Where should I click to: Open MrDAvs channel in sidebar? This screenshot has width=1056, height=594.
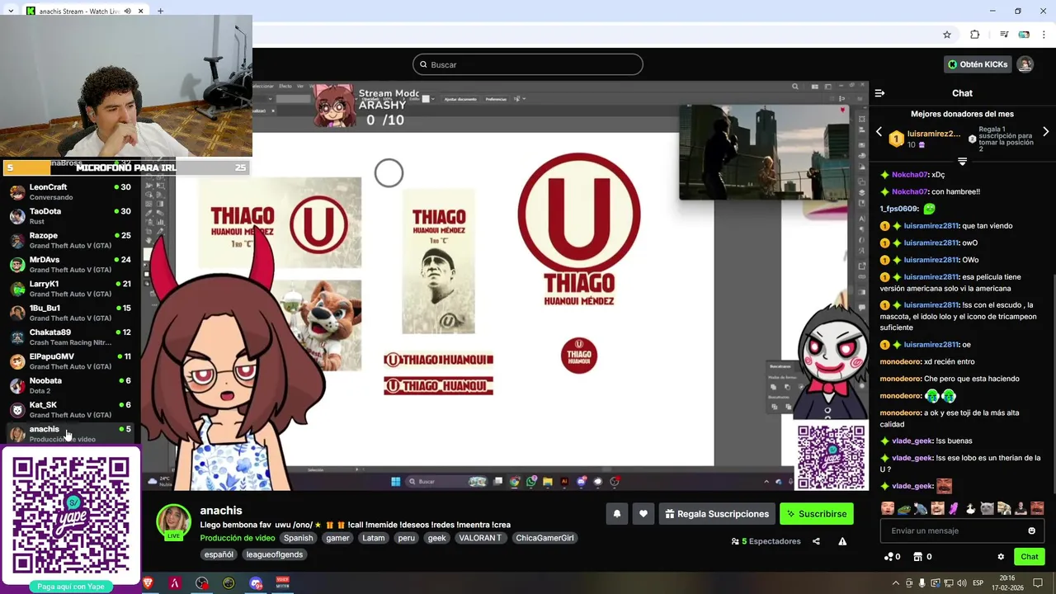click(70, 264)
